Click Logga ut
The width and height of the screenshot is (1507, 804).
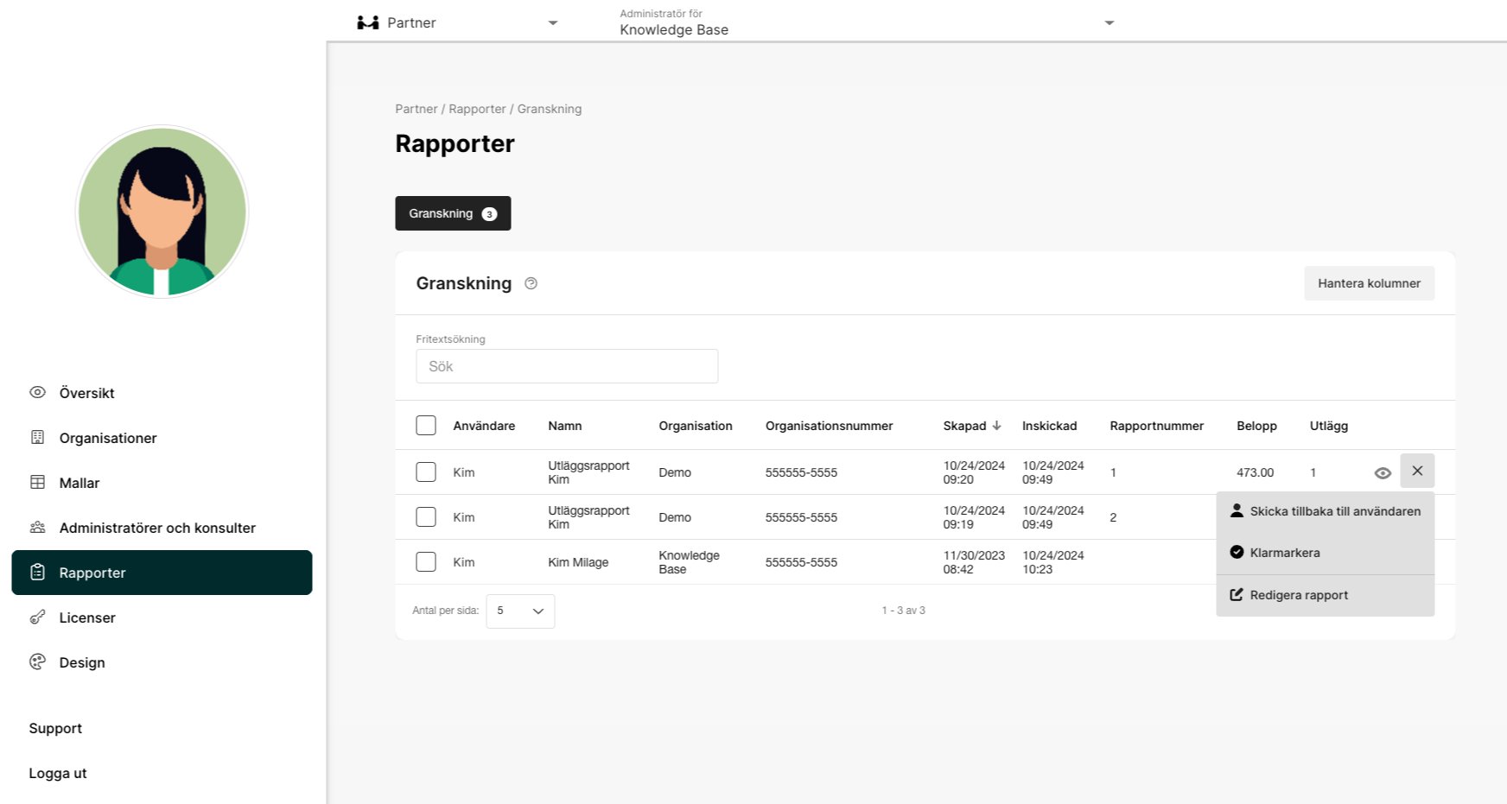[x=58, y=773]
